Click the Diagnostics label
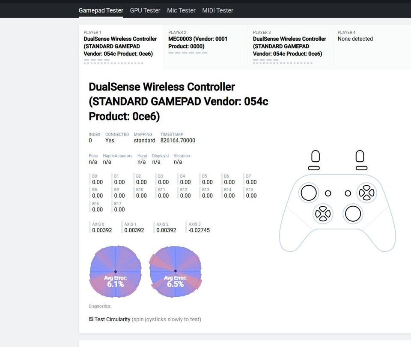Image resolution: width=411 pixels, height=347 pixels. pyautogui.click(x=100, y=306)
